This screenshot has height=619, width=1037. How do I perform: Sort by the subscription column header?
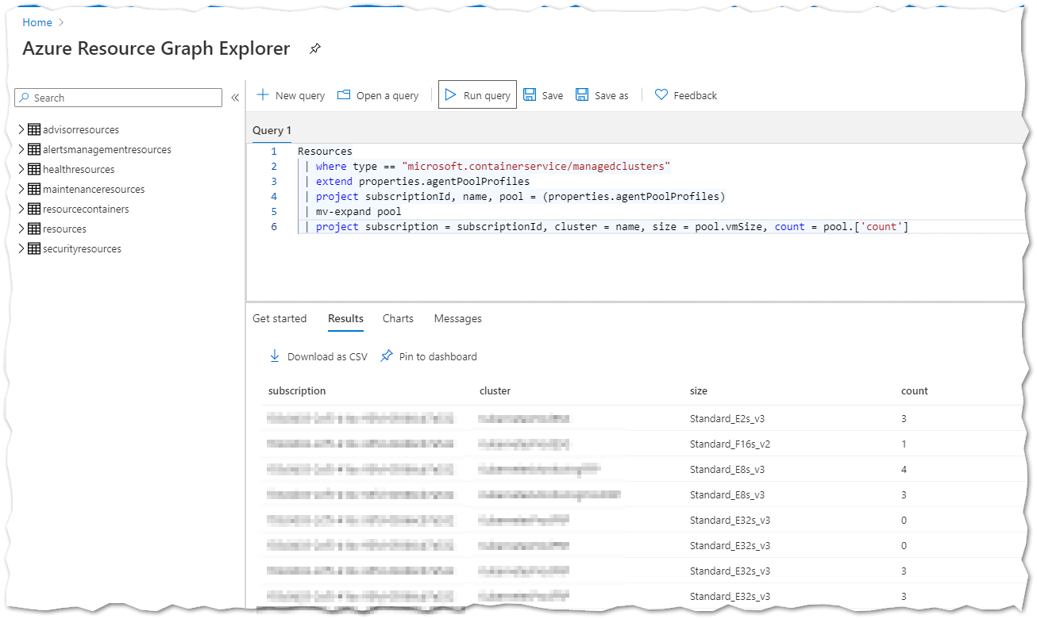point(297,390)
